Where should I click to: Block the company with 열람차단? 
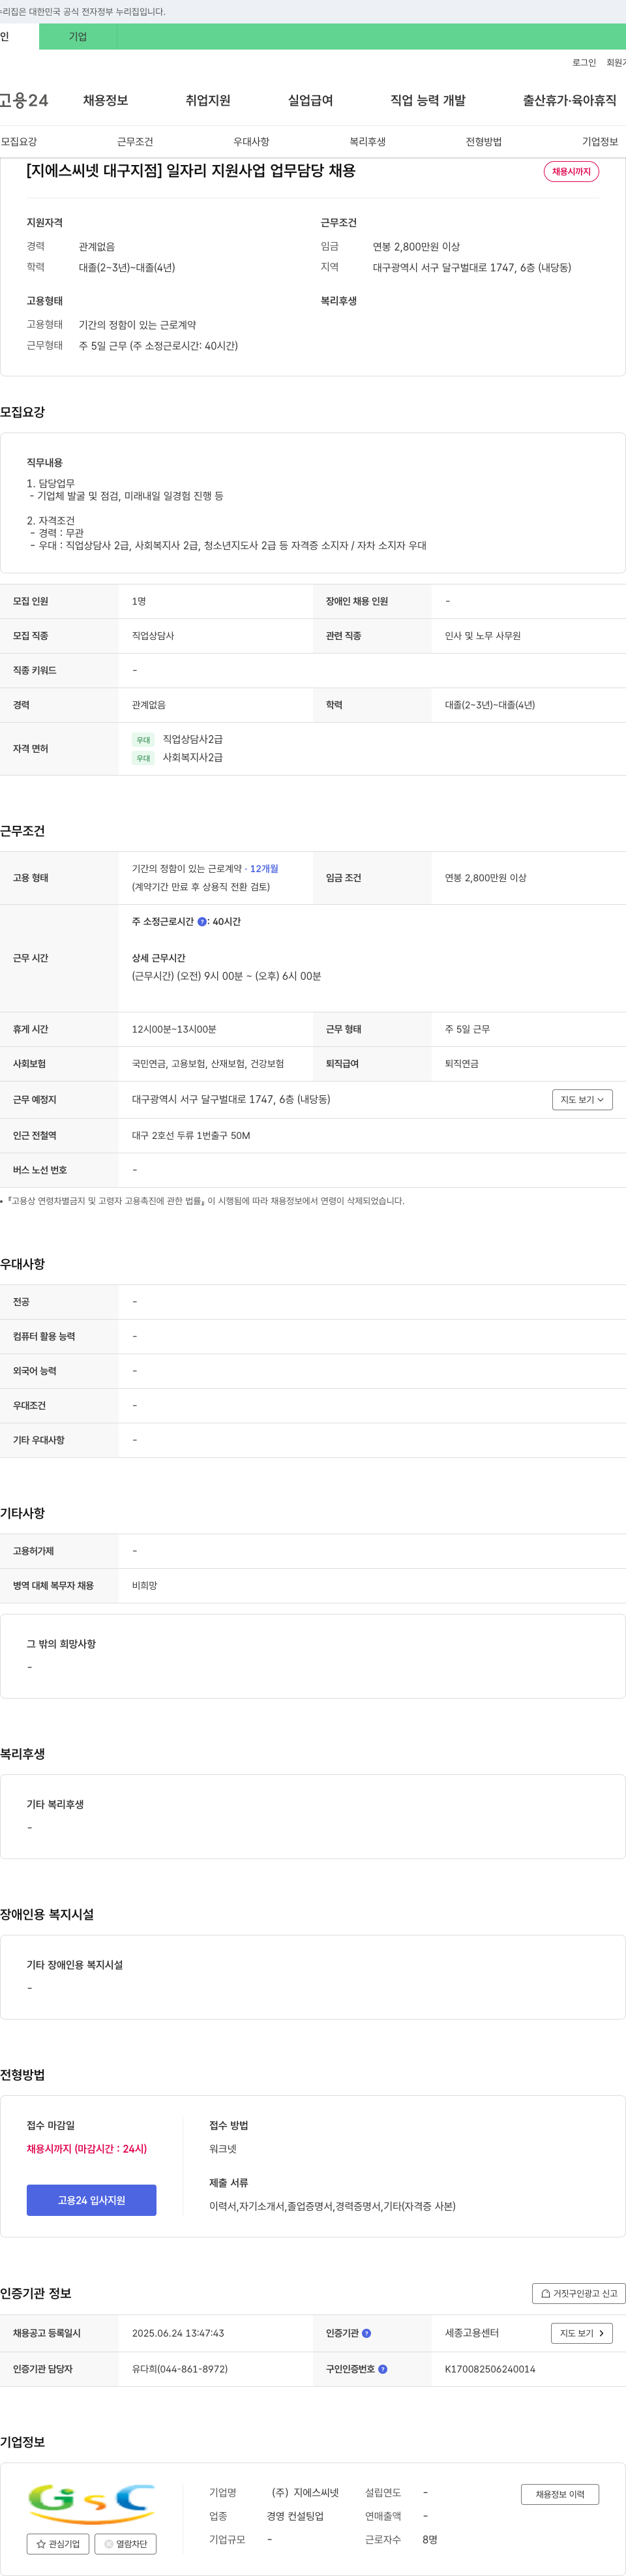(x=125, y=2543)
